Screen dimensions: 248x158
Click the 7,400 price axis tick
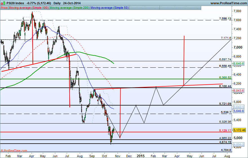237,29
